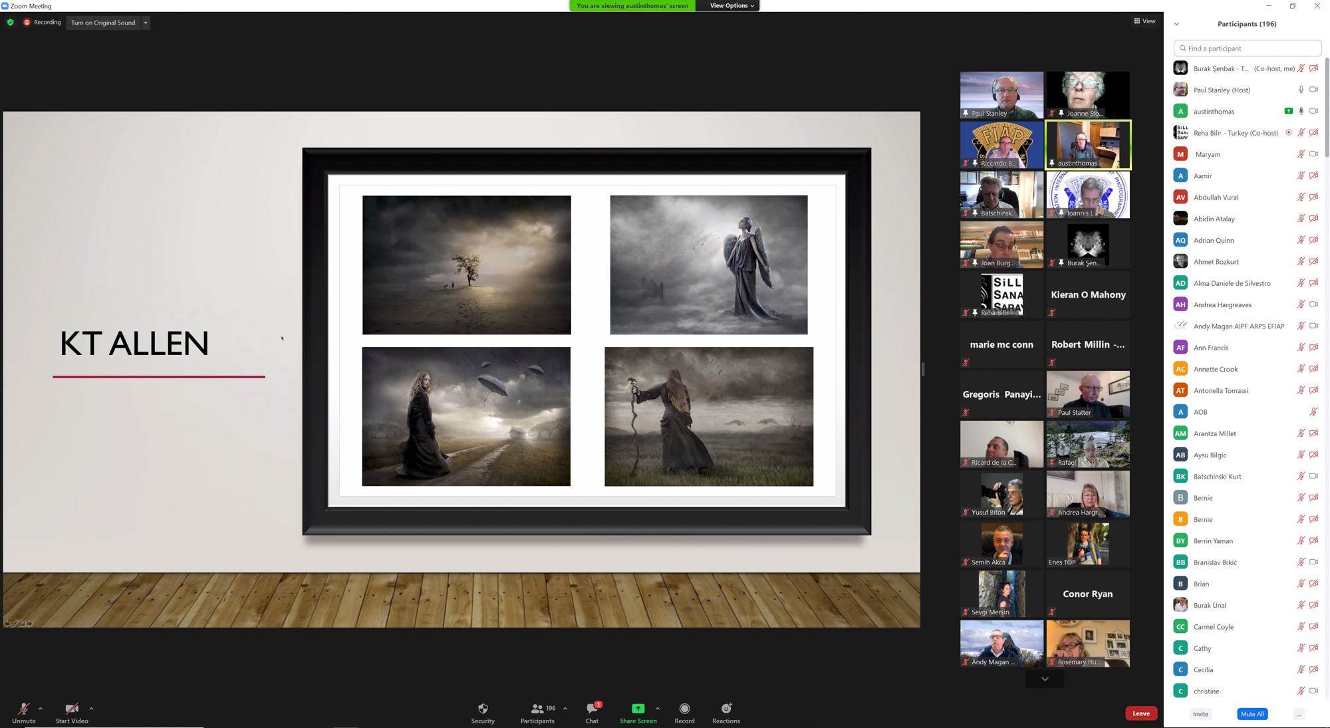Screen dimensions: 1330x728
Task: Start recording with the Record button
Action: [x=684, y=713]
